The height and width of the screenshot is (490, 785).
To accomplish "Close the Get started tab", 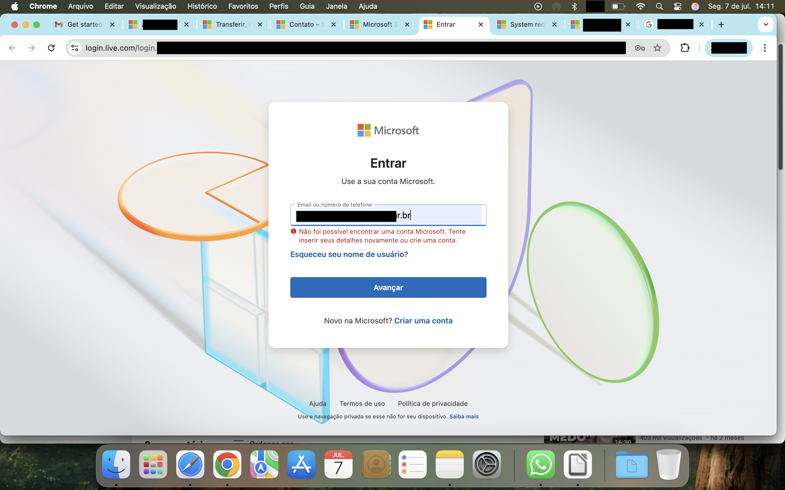I will pos(112,24).
